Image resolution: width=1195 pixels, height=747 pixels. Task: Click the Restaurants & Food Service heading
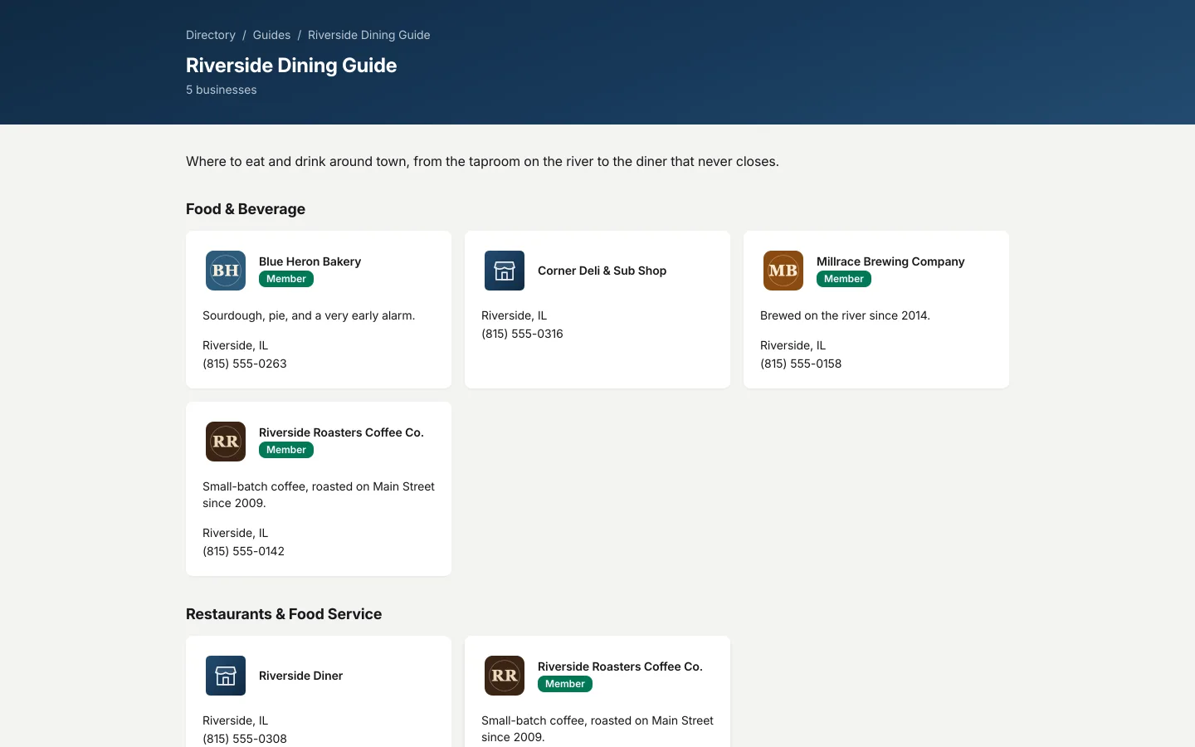tap(284, 614)
